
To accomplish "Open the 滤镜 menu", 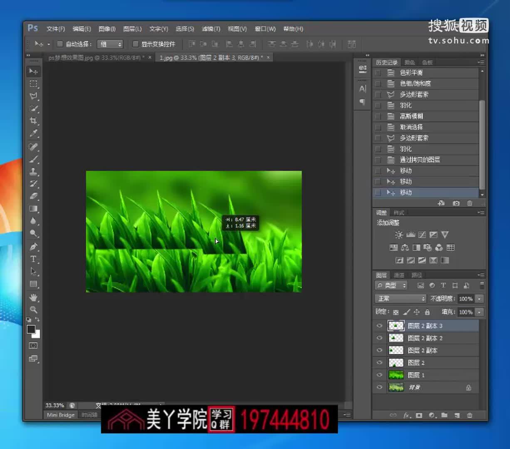I will point(210,29).
